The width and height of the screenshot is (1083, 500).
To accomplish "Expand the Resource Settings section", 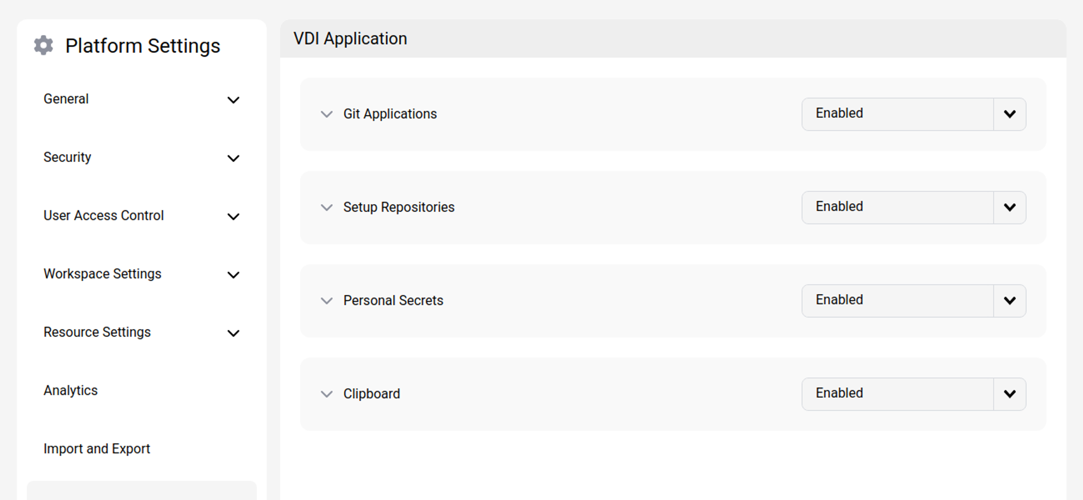I will point(234,333).
